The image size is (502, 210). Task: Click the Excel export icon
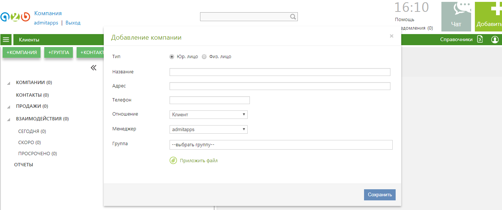tap(480, 39)
